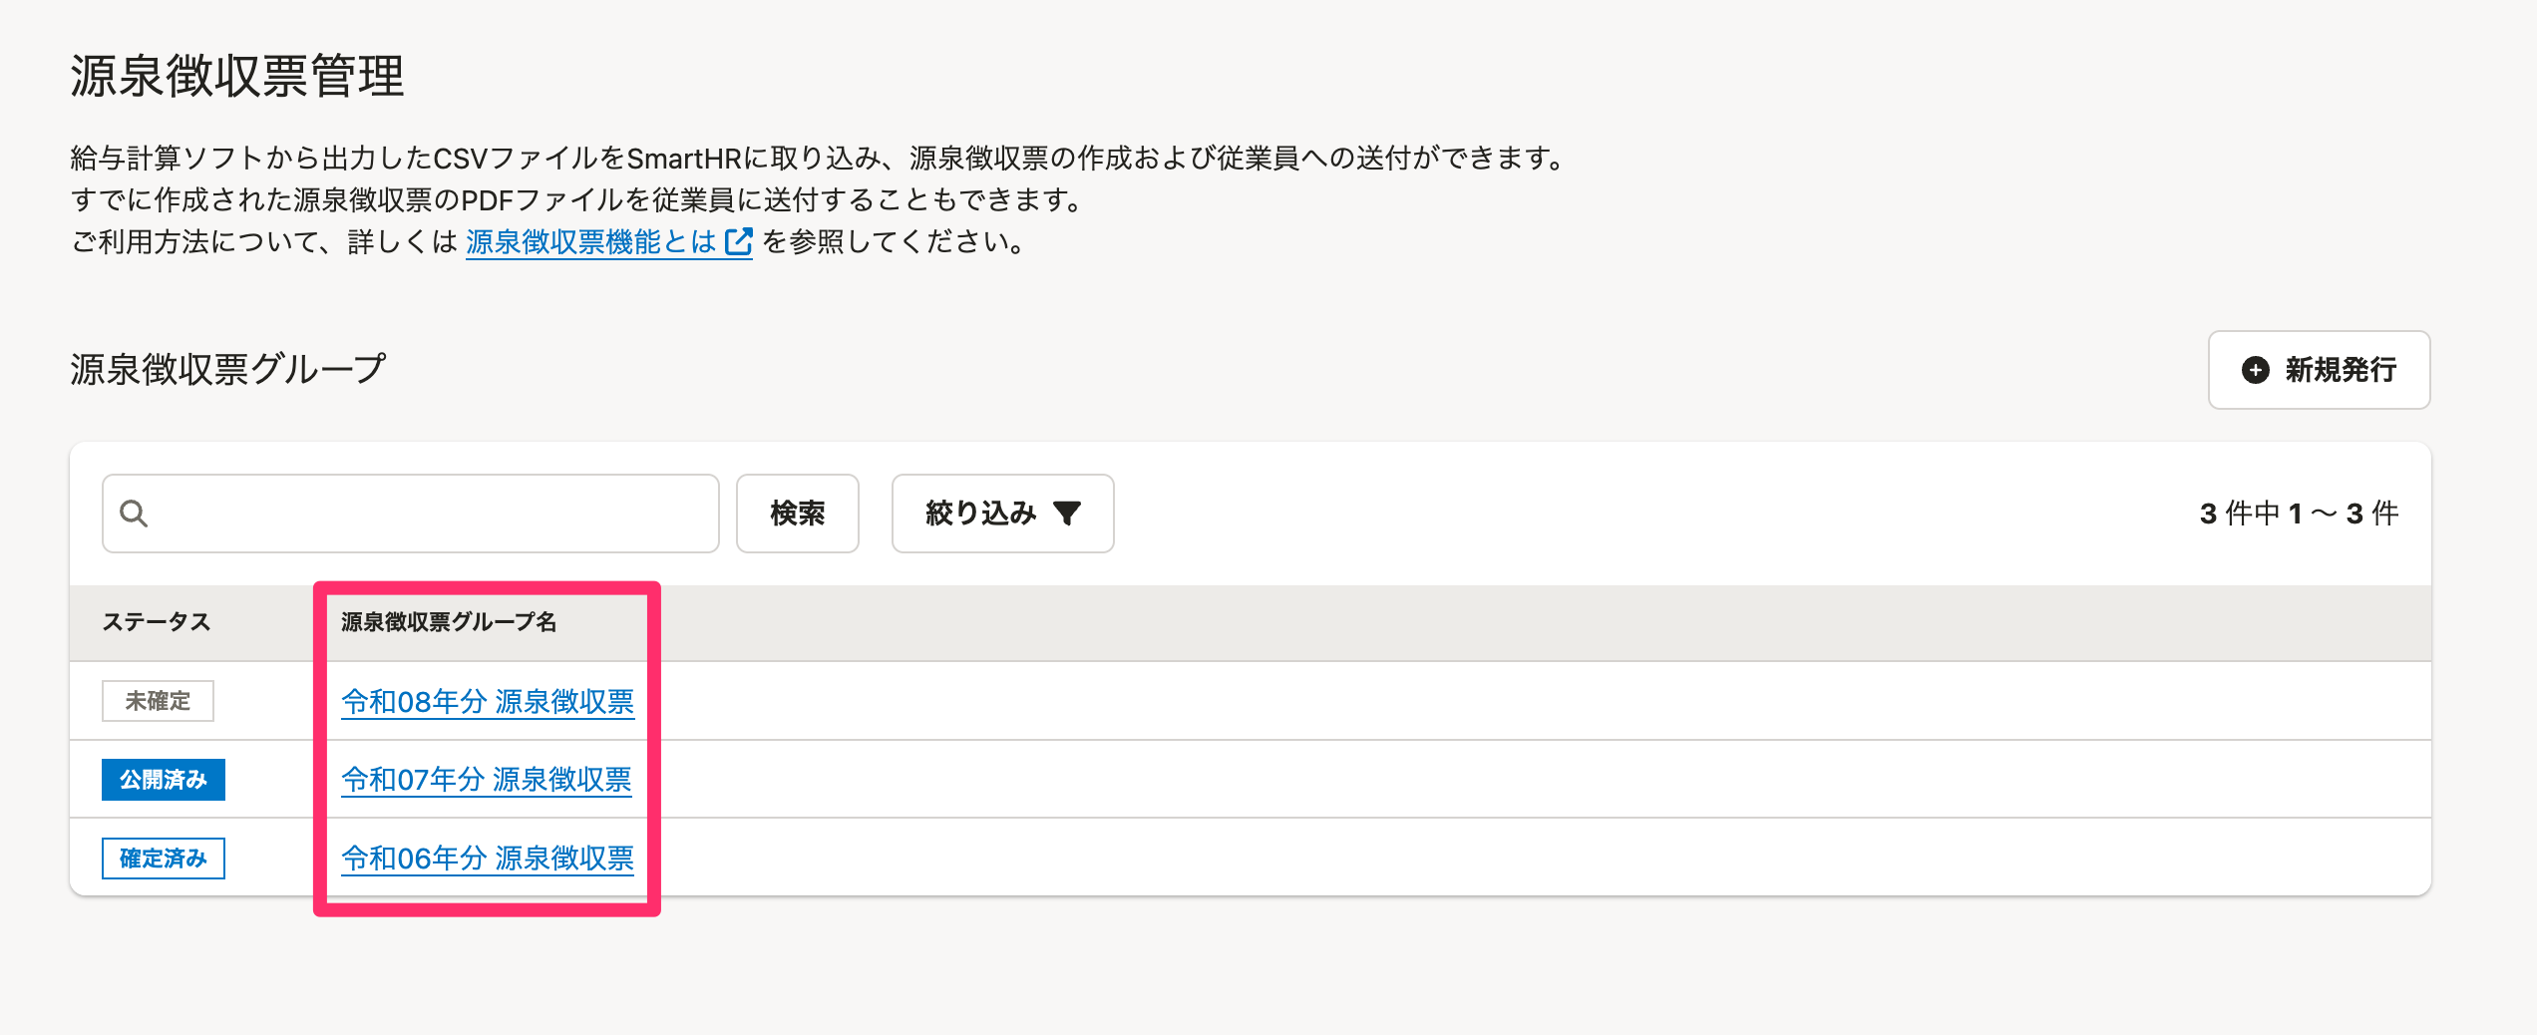Image resolution: width=2537 pixels, height=1035 pixels.
Task: Click the 源泉徴収票管理 page heading
Action: (x=237, y=76)
